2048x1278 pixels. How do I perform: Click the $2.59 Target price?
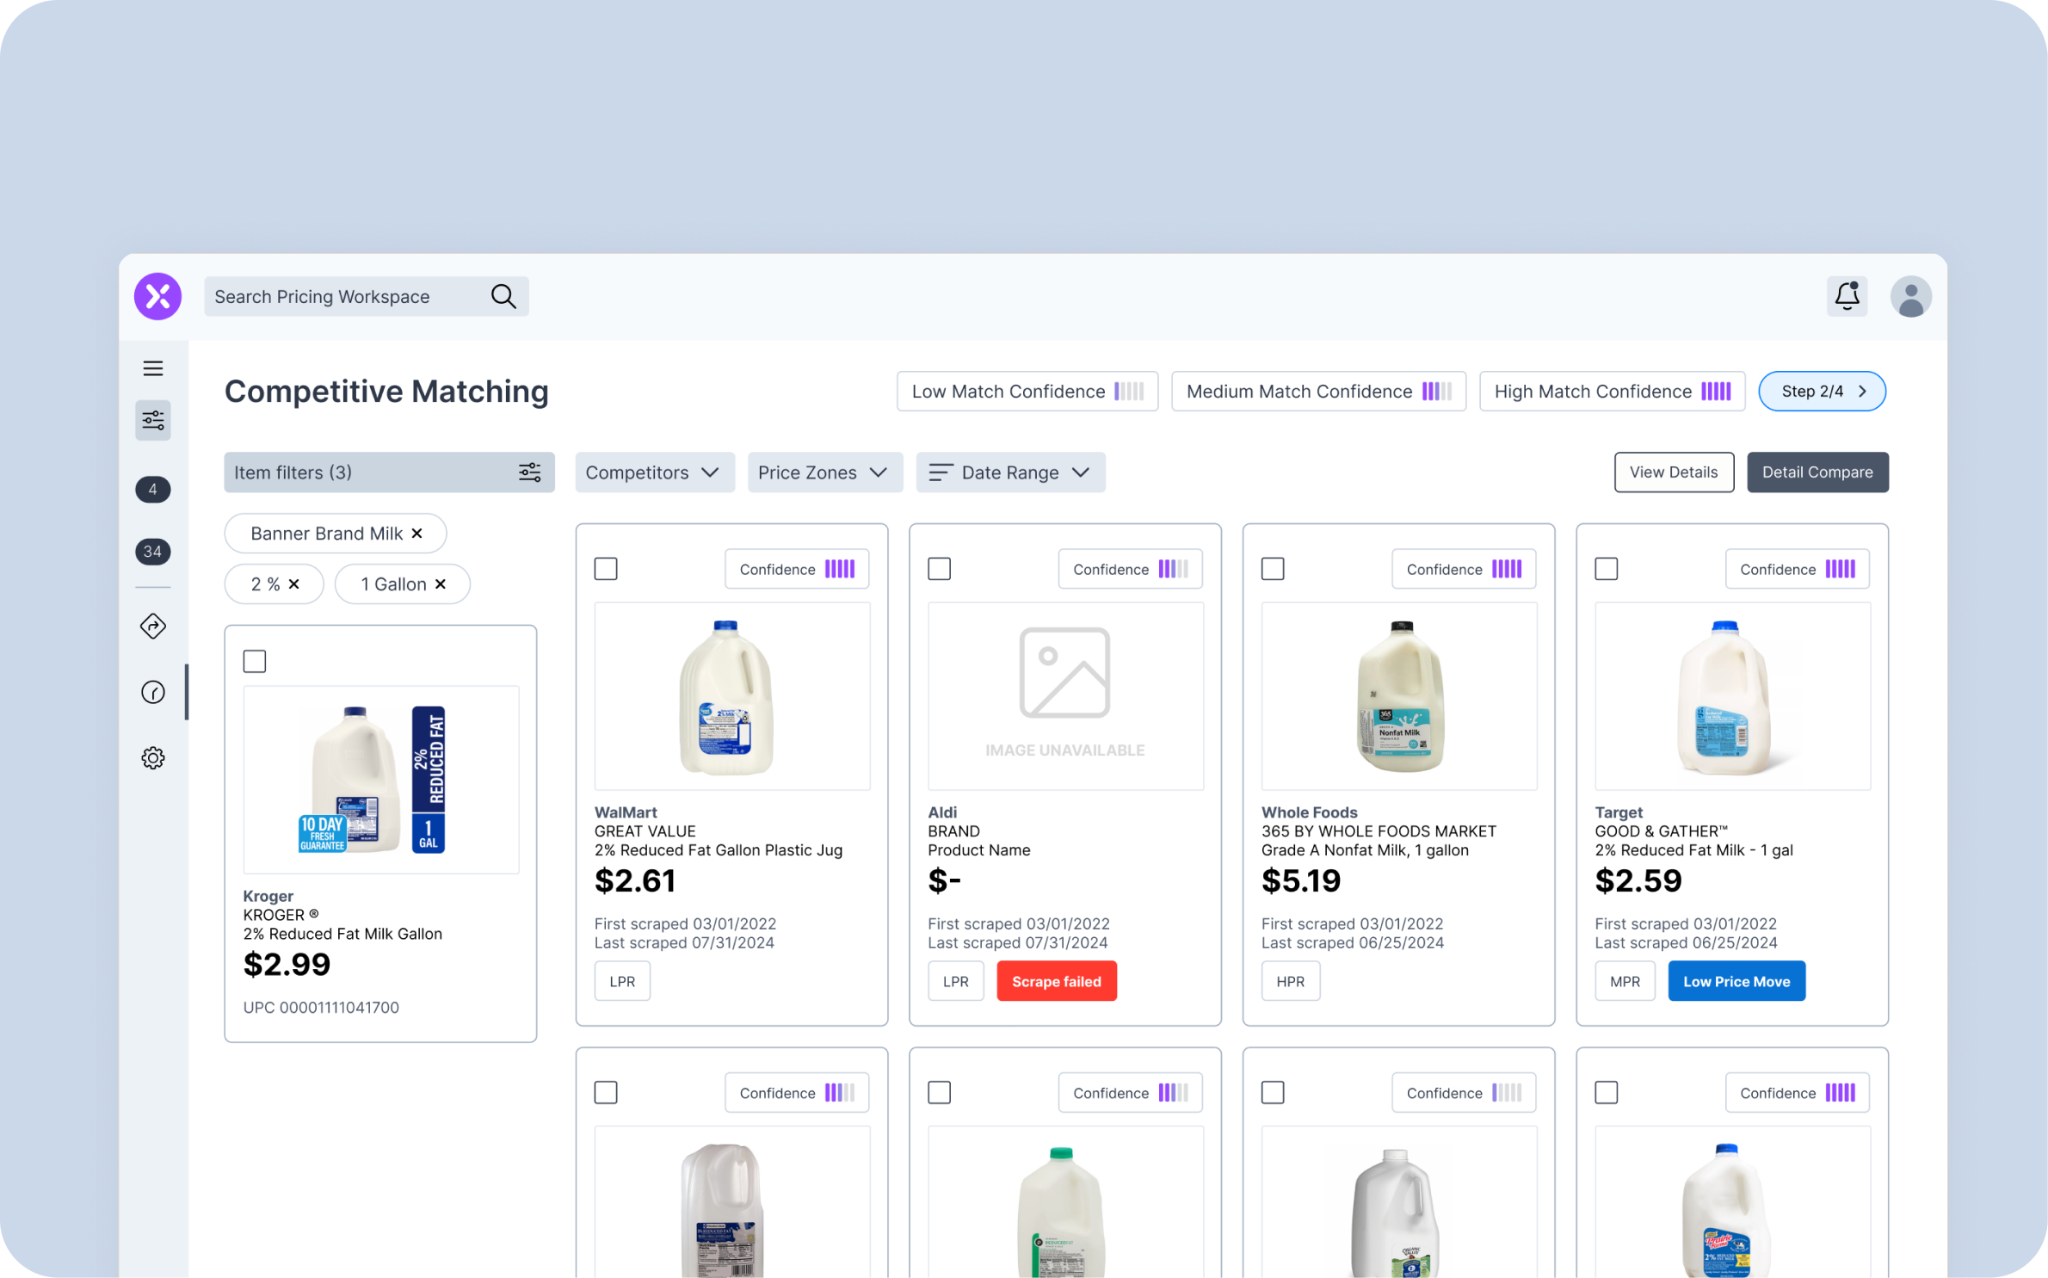1638,880
